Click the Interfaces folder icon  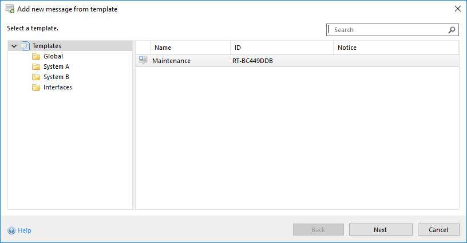coord(36,87)
